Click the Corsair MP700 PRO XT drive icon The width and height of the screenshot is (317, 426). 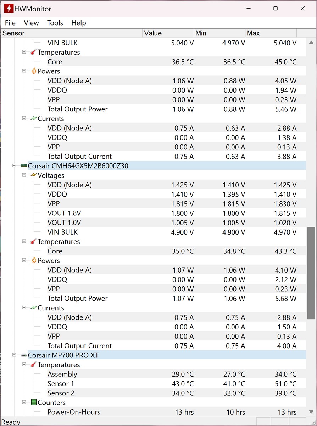(24, 355)
